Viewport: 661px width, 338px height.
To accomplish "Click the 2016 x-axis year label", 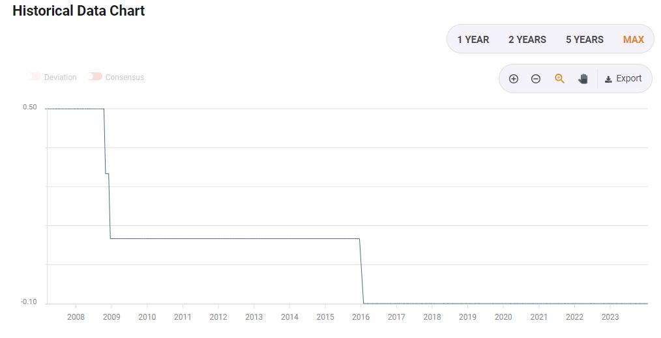I will pyautogui.click(x=360, y=317).
